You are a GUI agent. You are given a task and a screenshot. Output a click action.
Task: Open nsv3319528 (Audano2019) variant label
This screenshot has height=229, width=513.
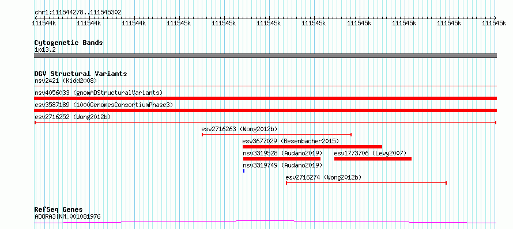[x=282, y=153]
